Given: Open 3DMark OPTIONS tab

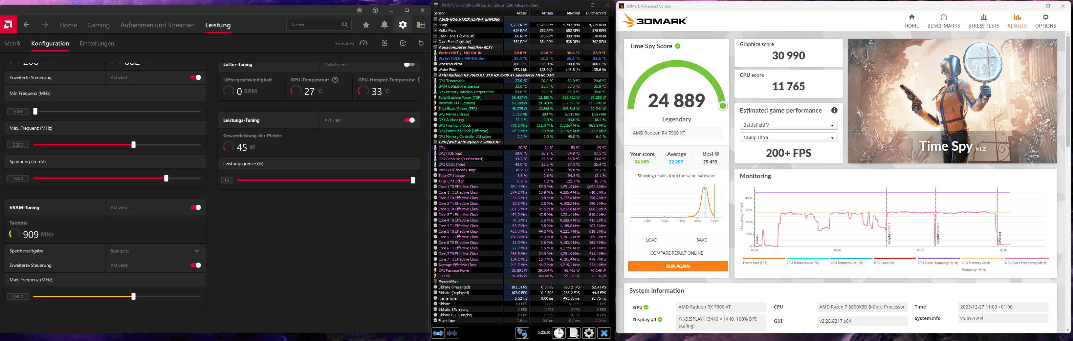Looking at the screenshot, I should pyautogui.click(x=1045, y=21).
